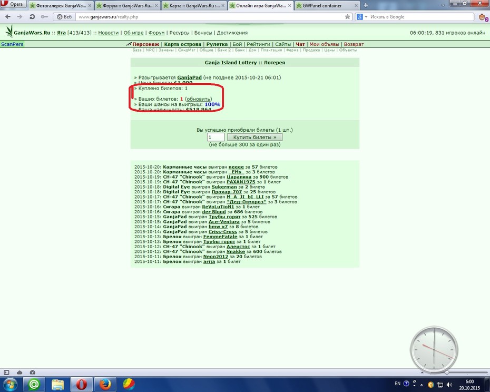Open the Бонусы menu item

coord(203,33)
